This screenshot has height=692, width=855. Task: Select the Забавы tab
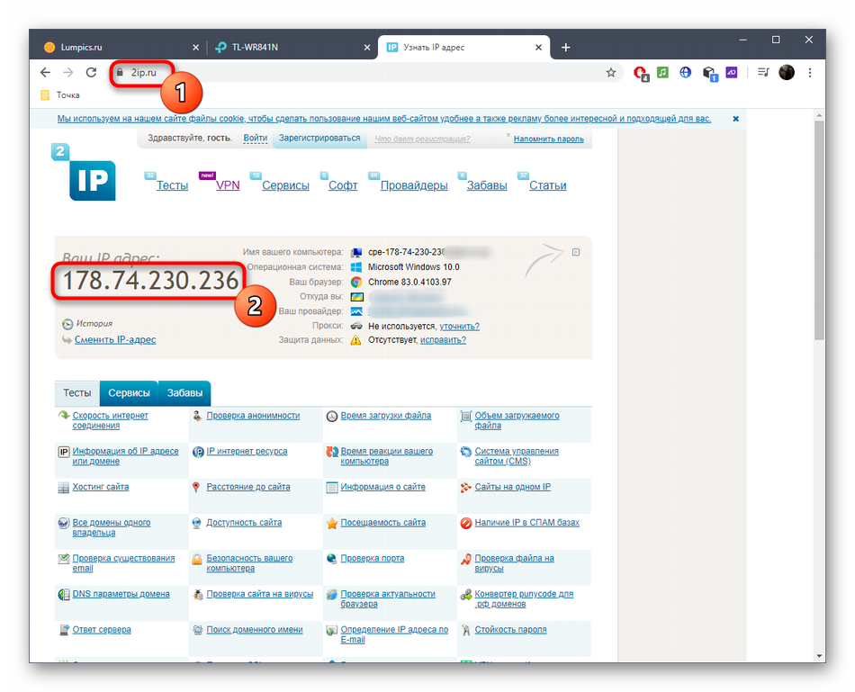coord(184,393)
